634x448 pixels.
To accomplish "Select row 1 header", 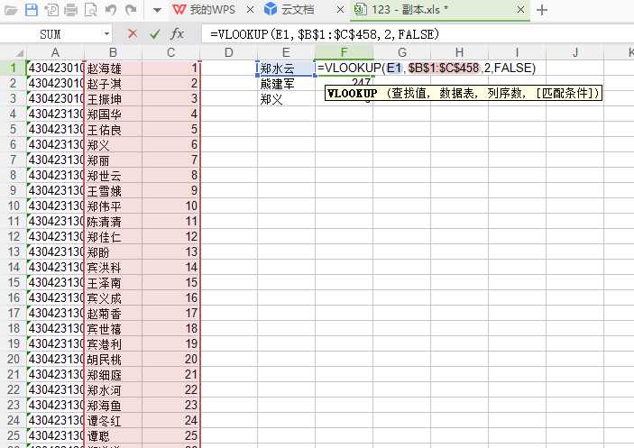I will (13, 68).
